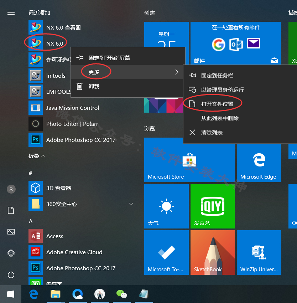Screen dimensions: 297x303
Task: Choose 打开文件位置 in the submenu
Action: coord(240,104)
